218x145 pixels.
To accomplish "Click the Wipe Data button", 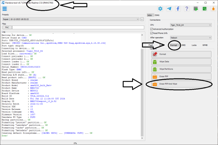I will click(181, 62).
